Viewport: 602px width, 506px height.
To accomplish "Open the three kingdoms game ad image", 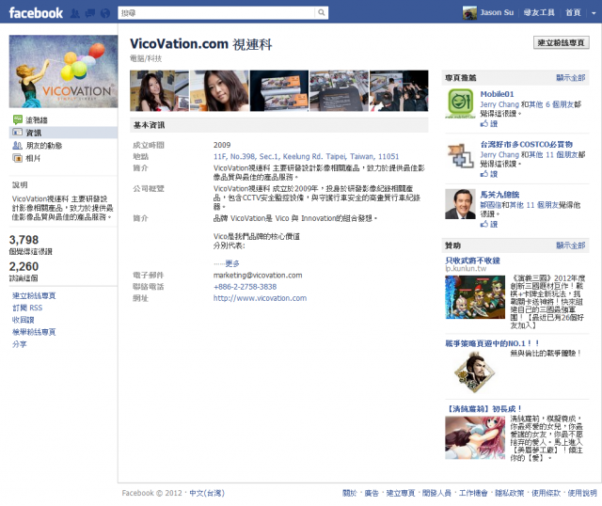I will 475,297.
